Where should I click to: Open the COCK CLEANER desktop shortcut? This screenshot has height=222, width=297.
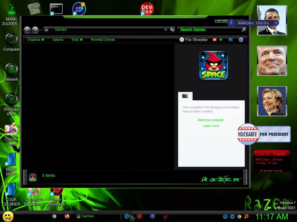pyautogui.click(x=11, y=195)
